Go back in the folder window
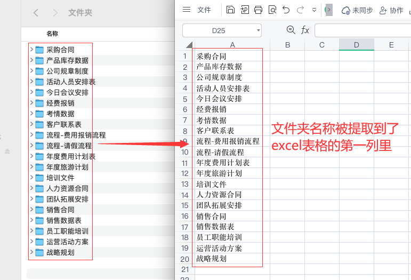411x280 pixels. coord(36,13)
